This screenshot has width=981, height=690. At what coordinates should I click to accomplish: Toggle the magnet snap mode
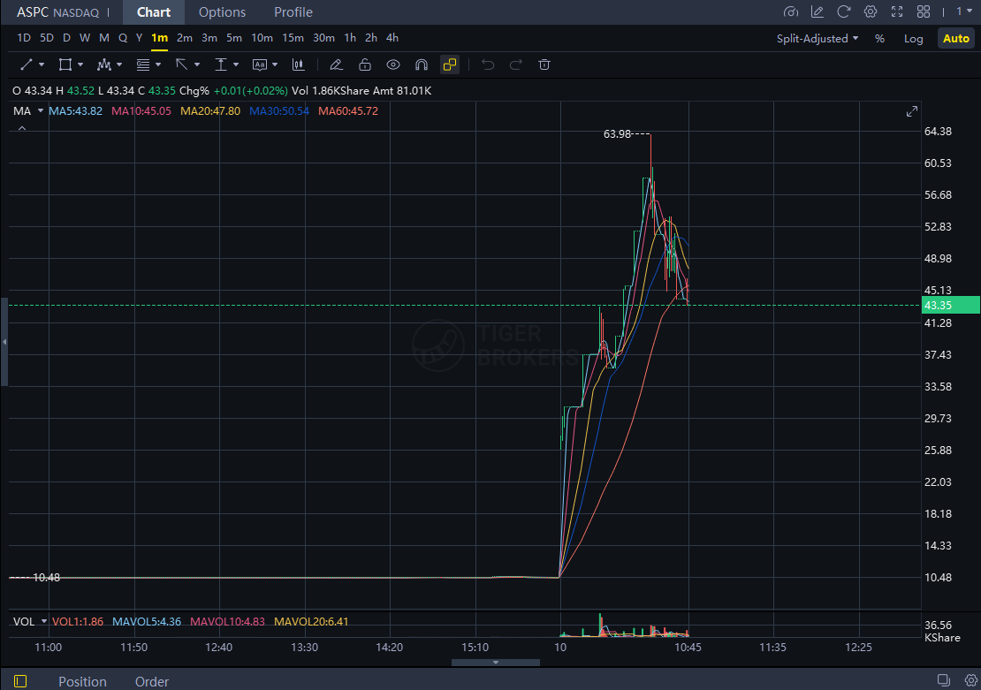point(422,64)
